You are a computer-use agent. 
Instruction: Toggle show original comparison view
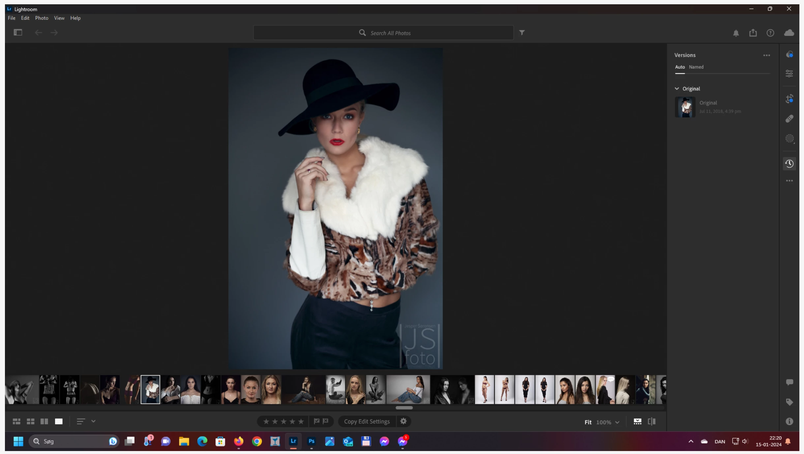click(x=651, y=421)
